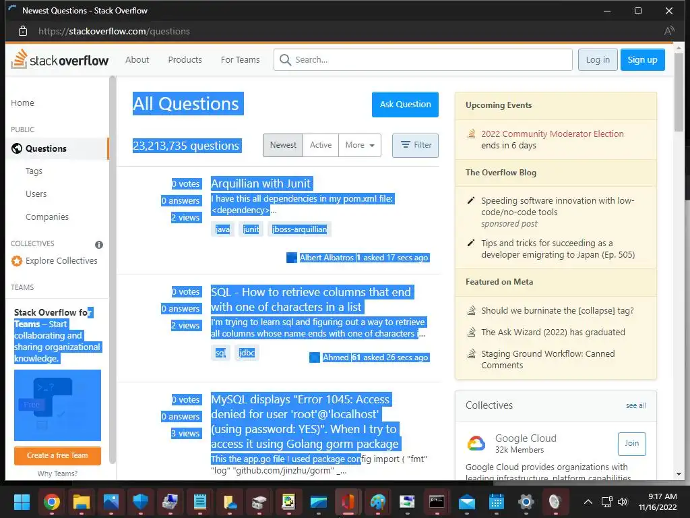Click the Log in button
The width and height of the screenshot is (690, 518).
pyautogui.click(x=598, y=60)
